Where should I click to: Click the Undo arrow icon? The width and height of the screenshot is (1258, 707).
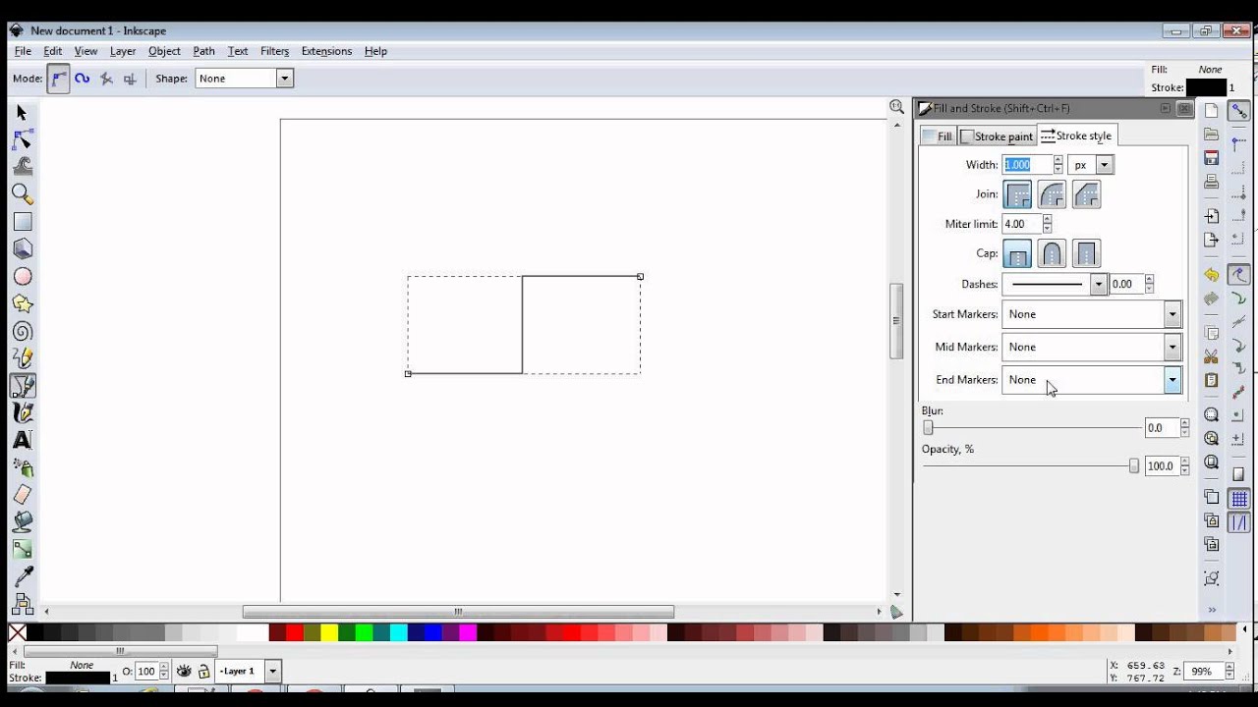tap(1212, 275)
